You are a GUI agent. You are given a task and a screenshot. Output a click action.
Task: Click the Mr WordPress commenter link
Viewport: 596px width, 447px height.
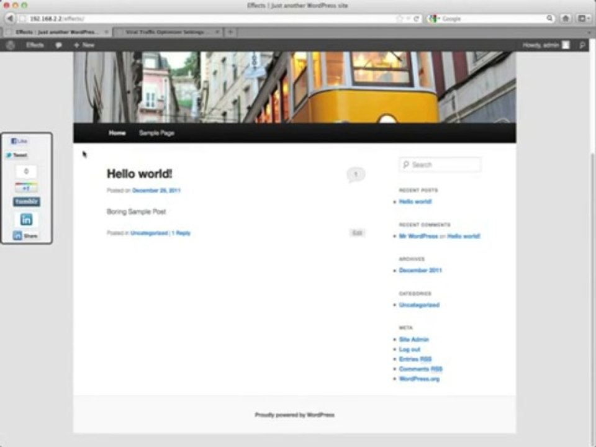tap(418, 236)
